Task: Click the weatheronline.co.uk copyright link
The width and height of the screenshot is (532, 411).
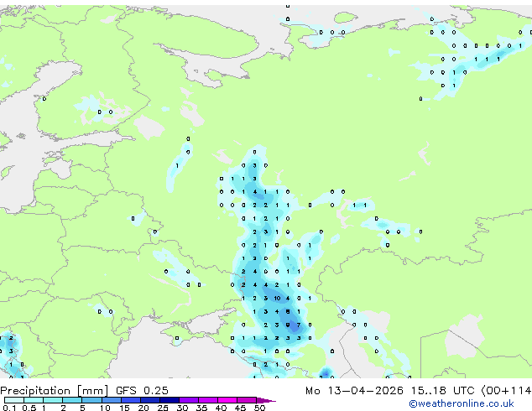Action: click(x=462, y=403)
